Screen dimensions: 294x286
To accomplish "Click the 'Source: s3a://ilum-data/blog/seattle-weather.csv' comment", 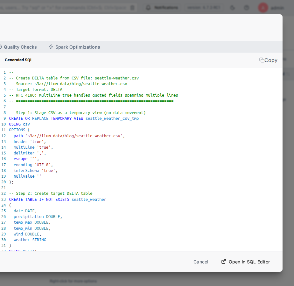I will click(68, 84).
